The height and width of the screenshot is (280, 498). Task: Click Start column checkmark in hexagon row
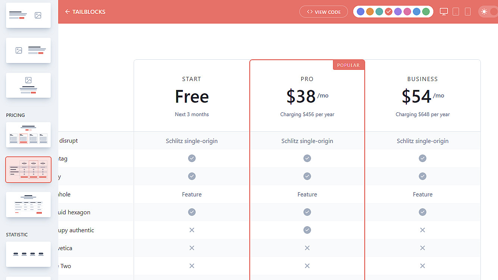pos(192,212)
